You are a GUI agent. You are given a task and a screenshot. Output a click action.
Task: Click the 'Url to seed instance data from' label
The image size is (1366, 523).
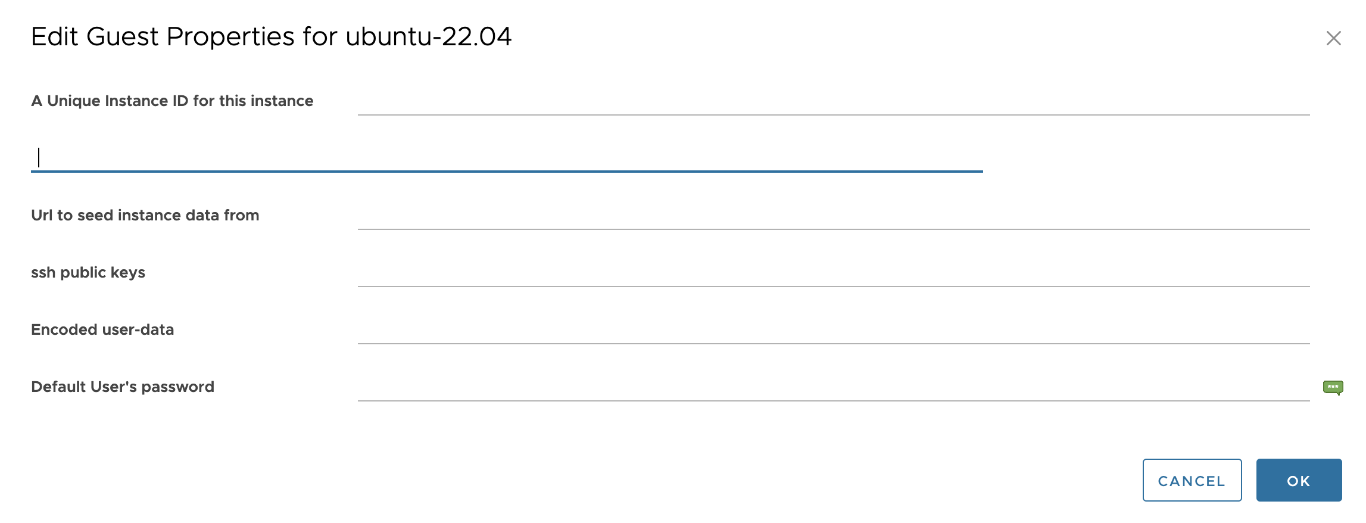[145, 216]
